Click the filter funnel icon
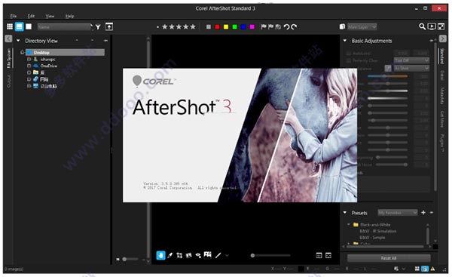 point(98,27)
